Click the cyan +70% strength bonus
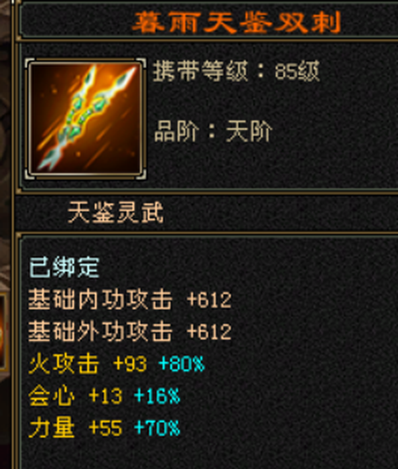This screenshot has width=398, height=469. 157,428
